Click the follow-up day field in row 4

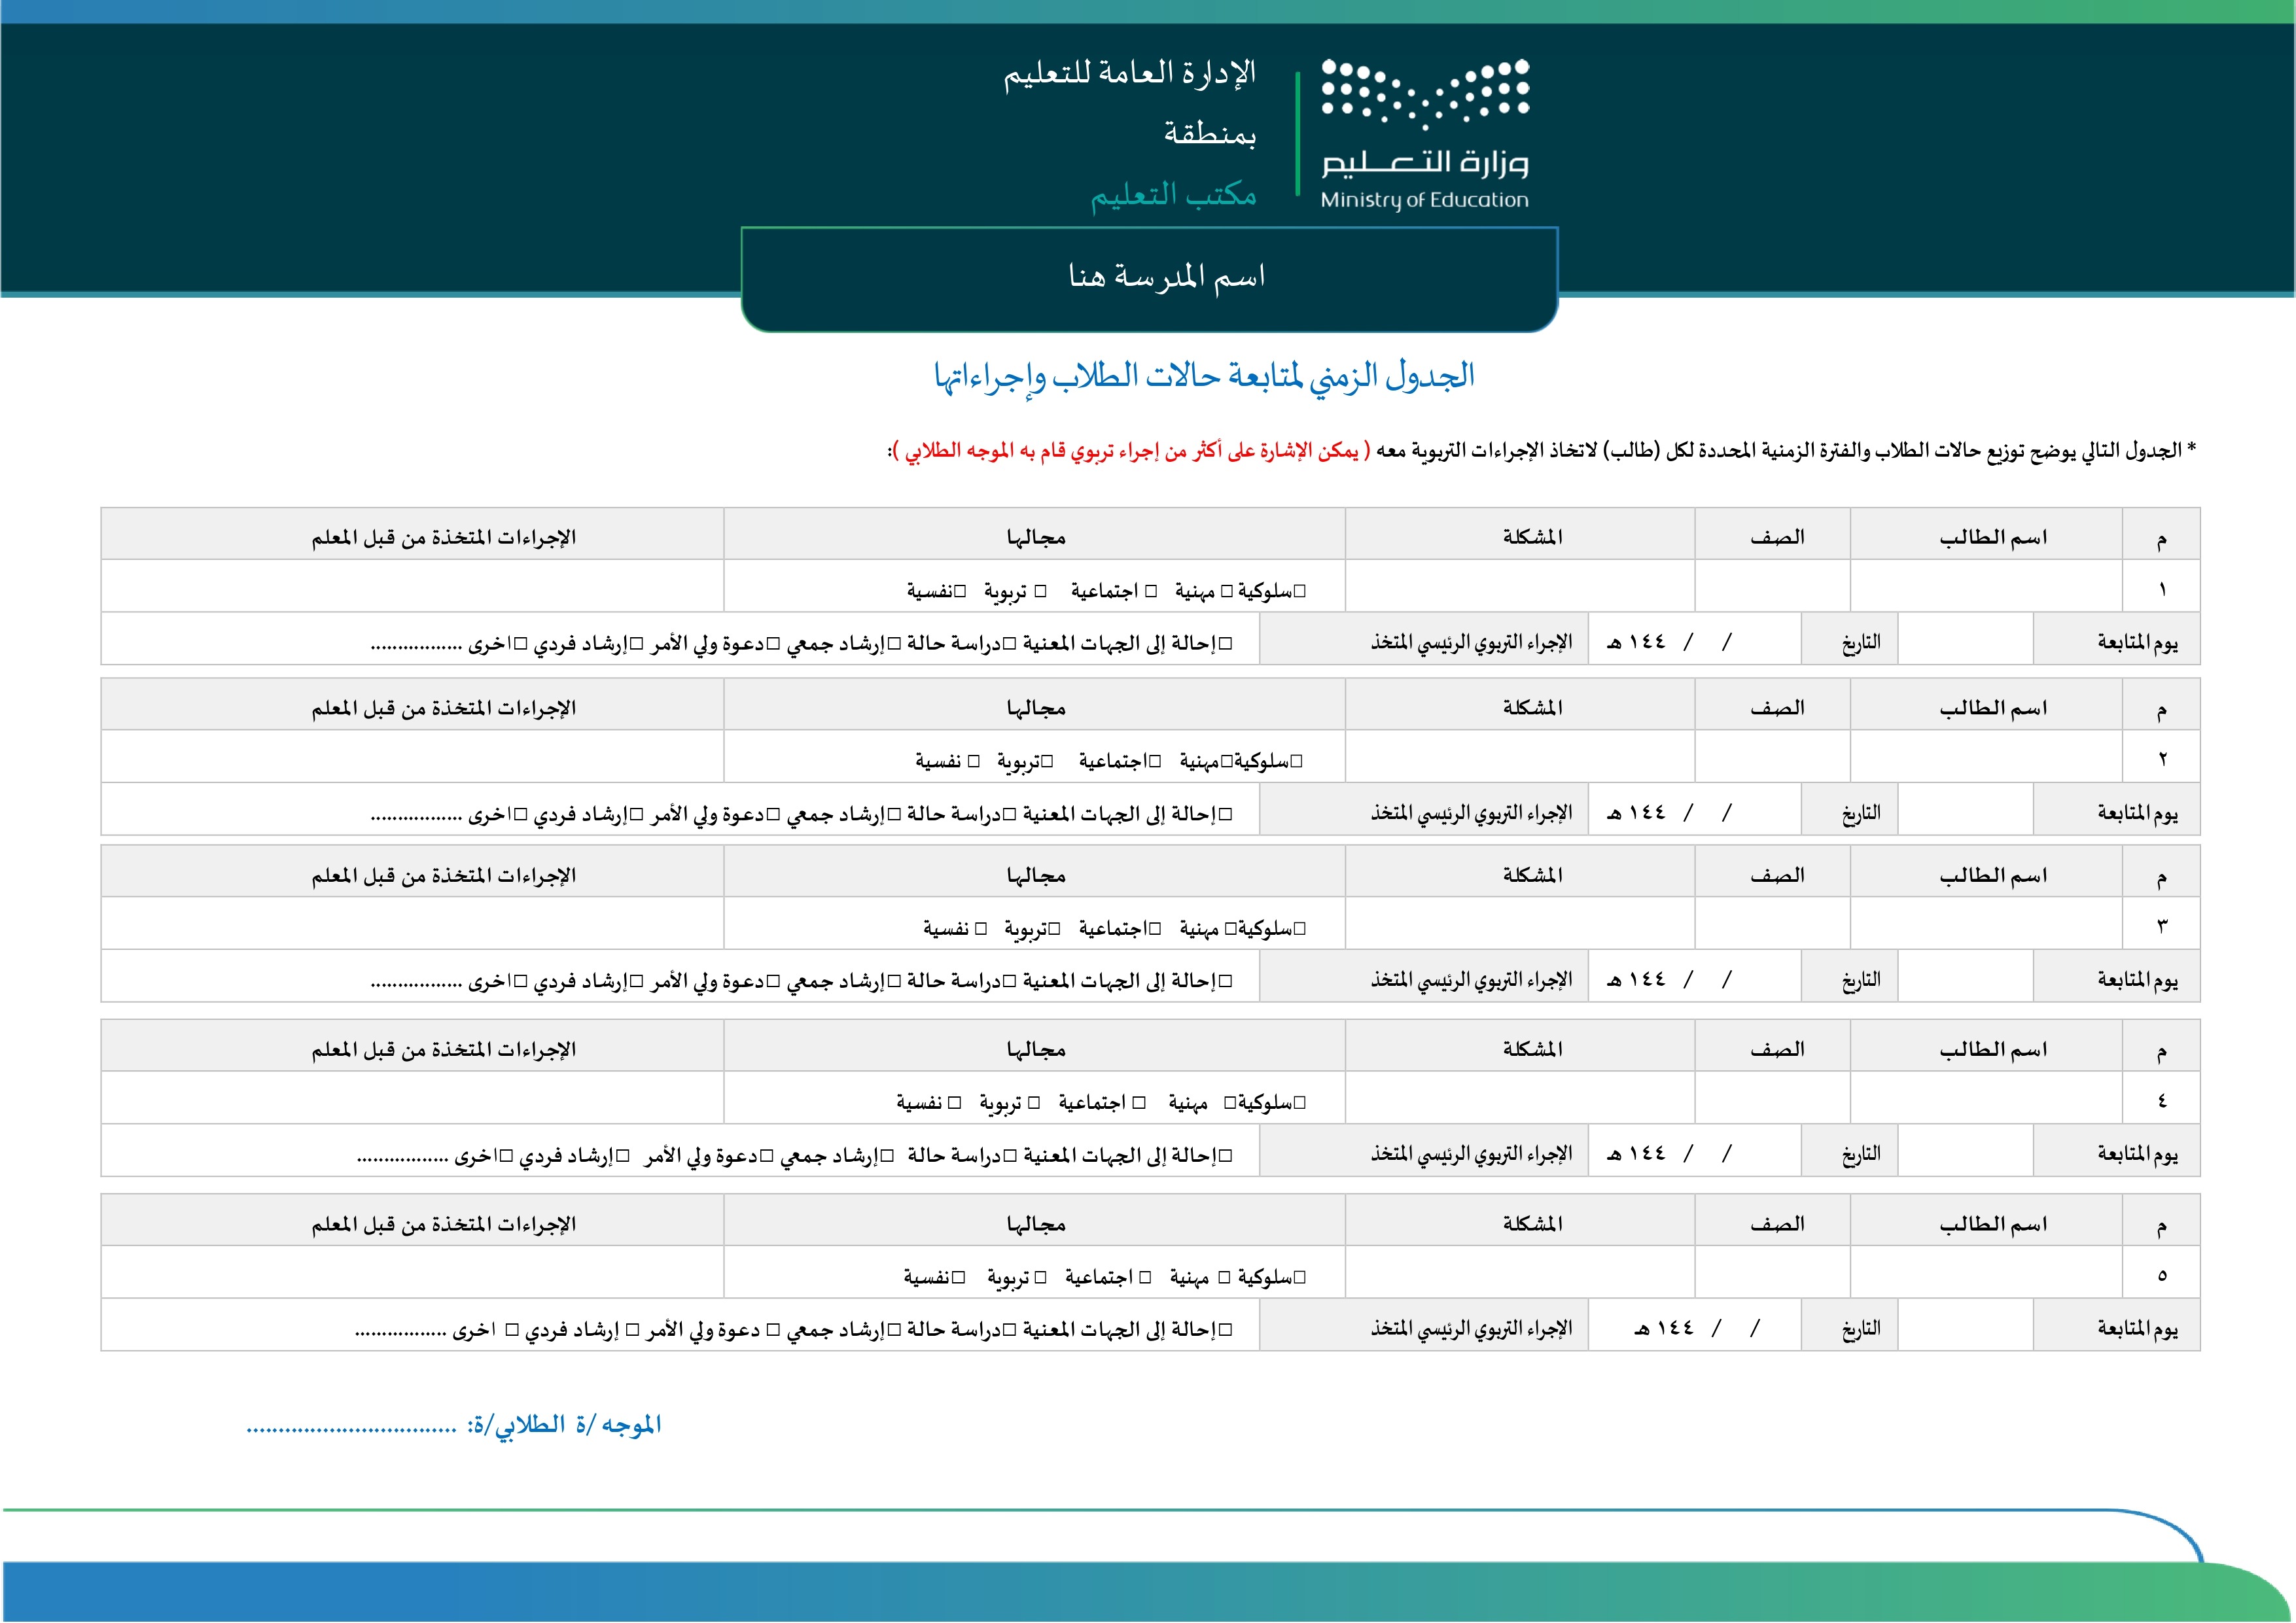tap(1965, 1151)
